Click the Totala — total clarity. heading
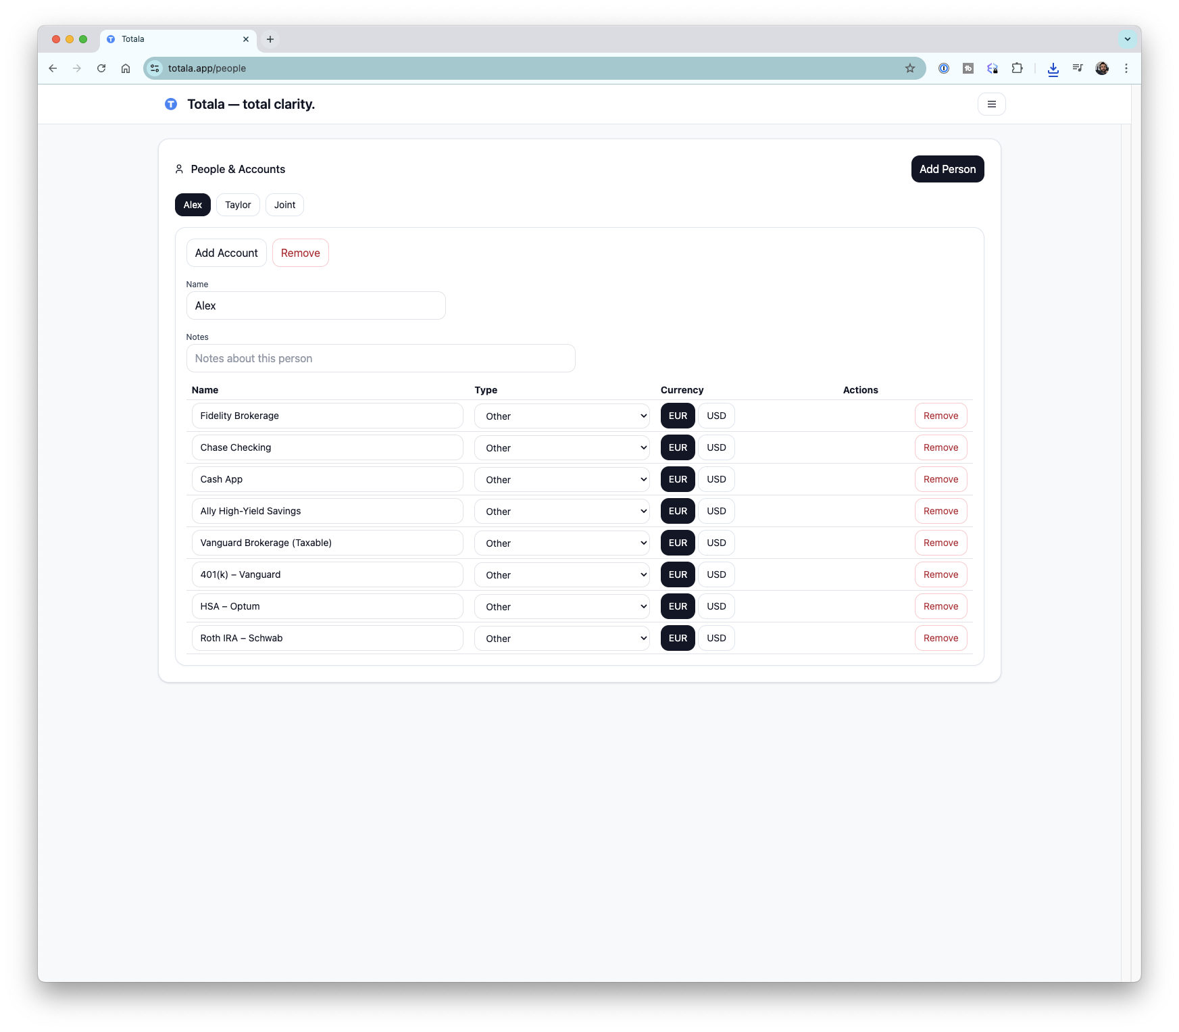Image resolution: width=1179 pixels, height=1032 pixels. (251, 104)
